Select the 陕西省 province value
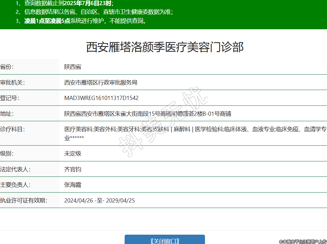This screenshot has height=244, width=327. 73,67
